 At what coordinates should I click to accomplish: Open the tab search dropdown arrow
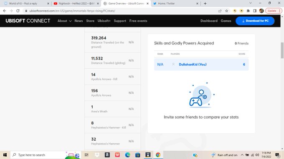tap(250, 3)
